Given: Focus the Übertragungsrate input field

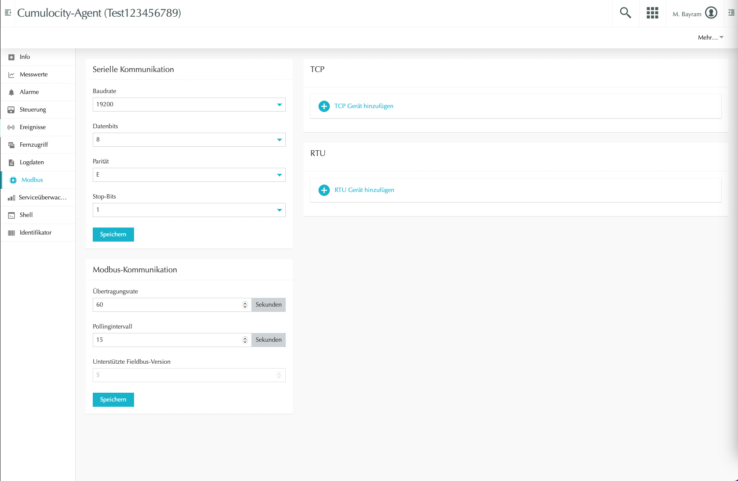Looking at the screenshot, I should [172, 305].
